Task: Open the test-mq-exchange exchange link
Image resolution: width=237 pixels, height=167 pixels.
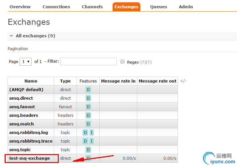Action: click(29, 158)
